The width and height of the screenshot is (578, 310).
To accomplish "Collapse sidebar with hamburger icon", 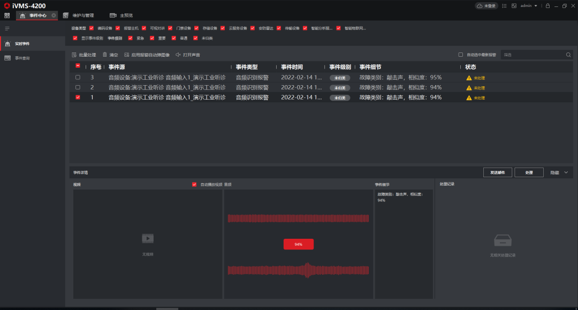I will tap(7, 28).
